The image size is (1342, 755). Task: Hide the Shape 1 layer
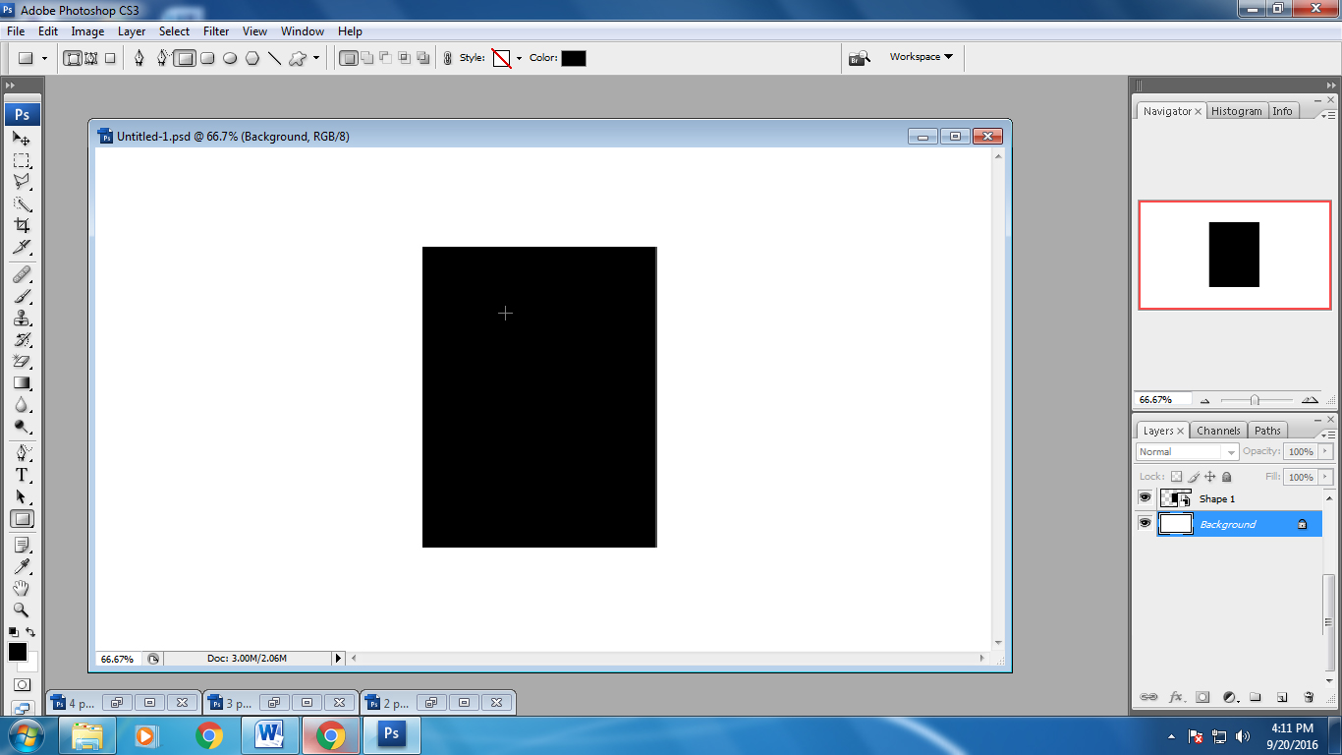click(1145, 498)
